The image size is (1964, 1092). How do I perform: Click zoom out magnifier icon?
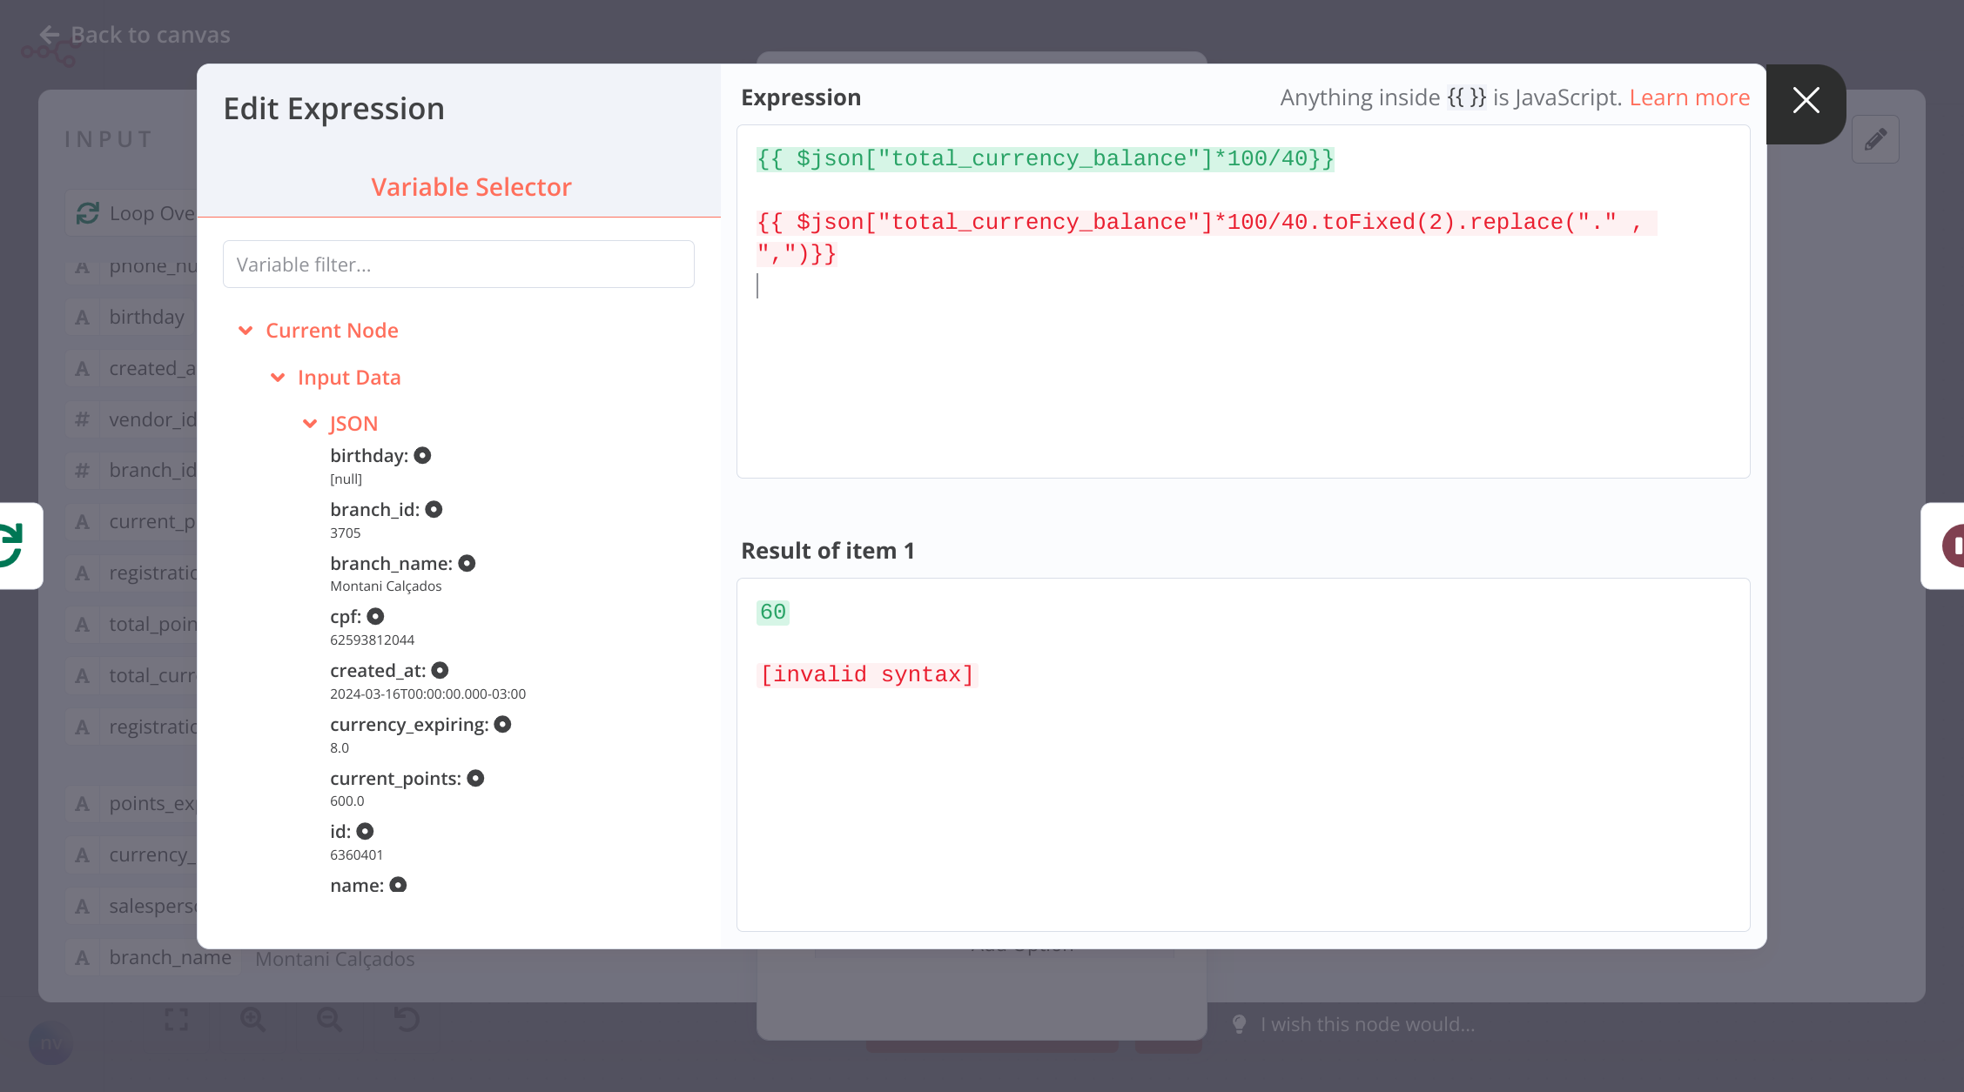[x=329, y=1020]
